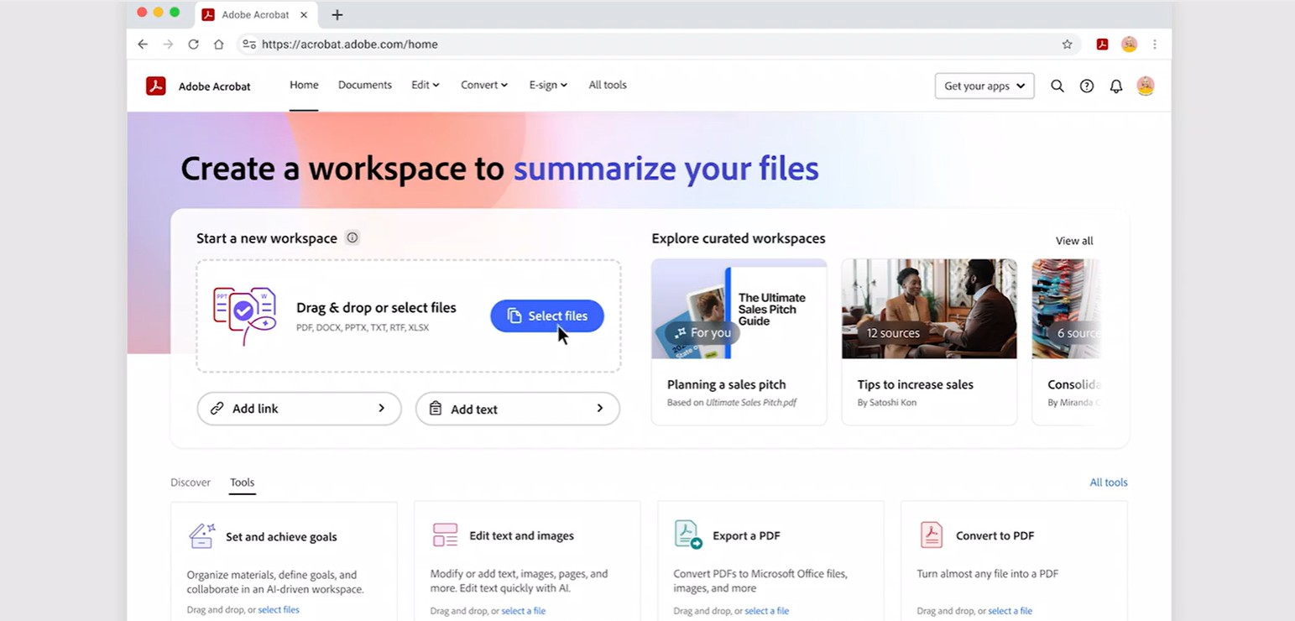The image size is (1295, 621).
Task: Open the Documents nav item
Action: (x=365, y=85)
